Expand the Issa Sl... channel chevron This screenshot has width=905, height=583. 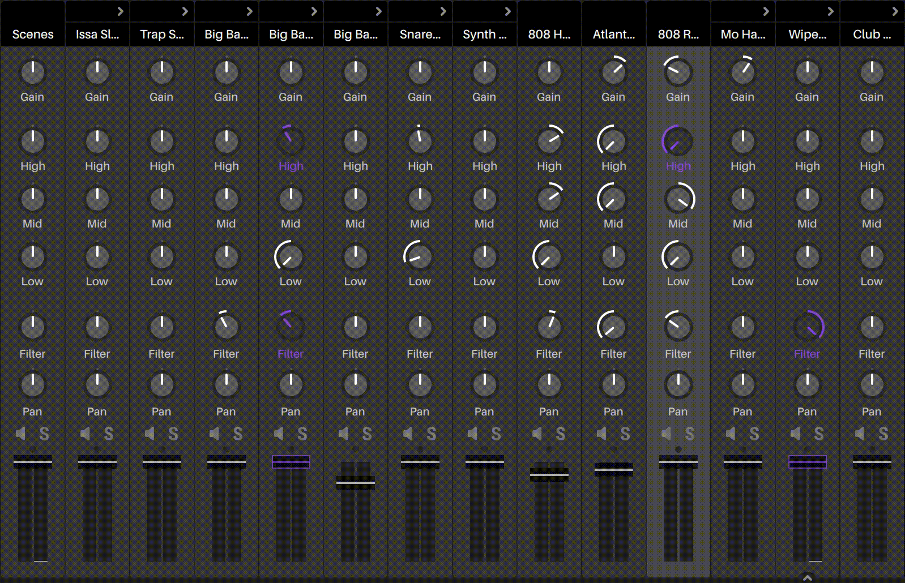[x=120, y=11]
